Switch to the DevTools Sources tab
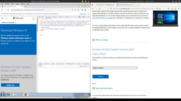Viewport: 181px width, 101px height. [x=61, y=17]
